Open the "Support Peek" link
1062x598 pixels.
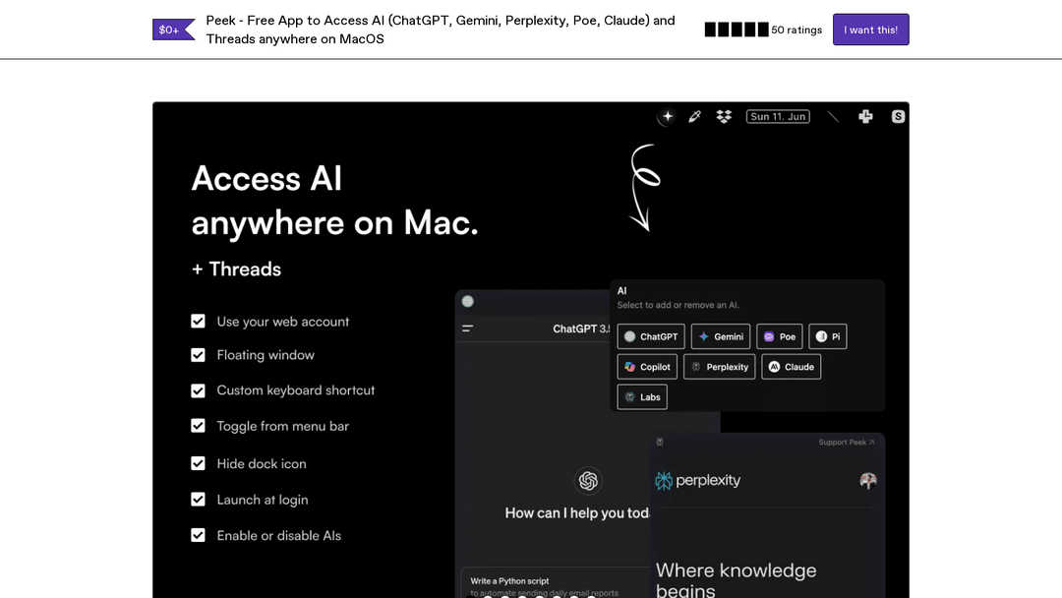[x=847, y=443]
